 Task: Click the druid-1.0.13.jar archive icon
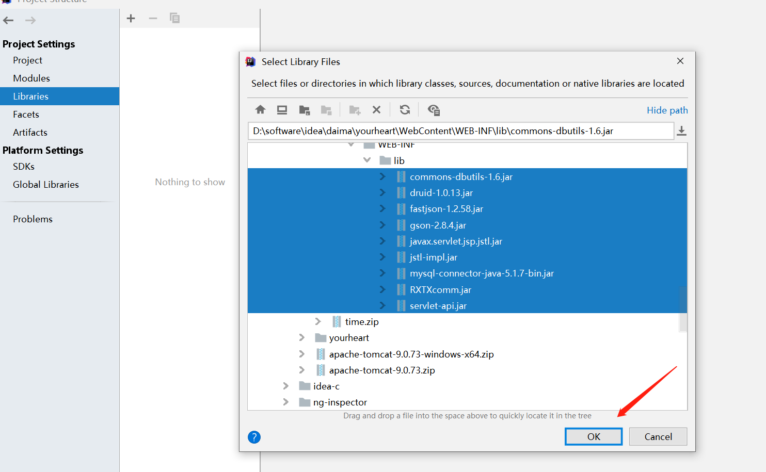click(401, 193)
